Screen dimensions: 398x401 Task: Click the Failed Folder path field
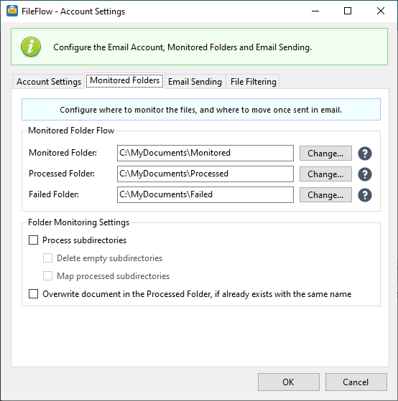(205, 194)
